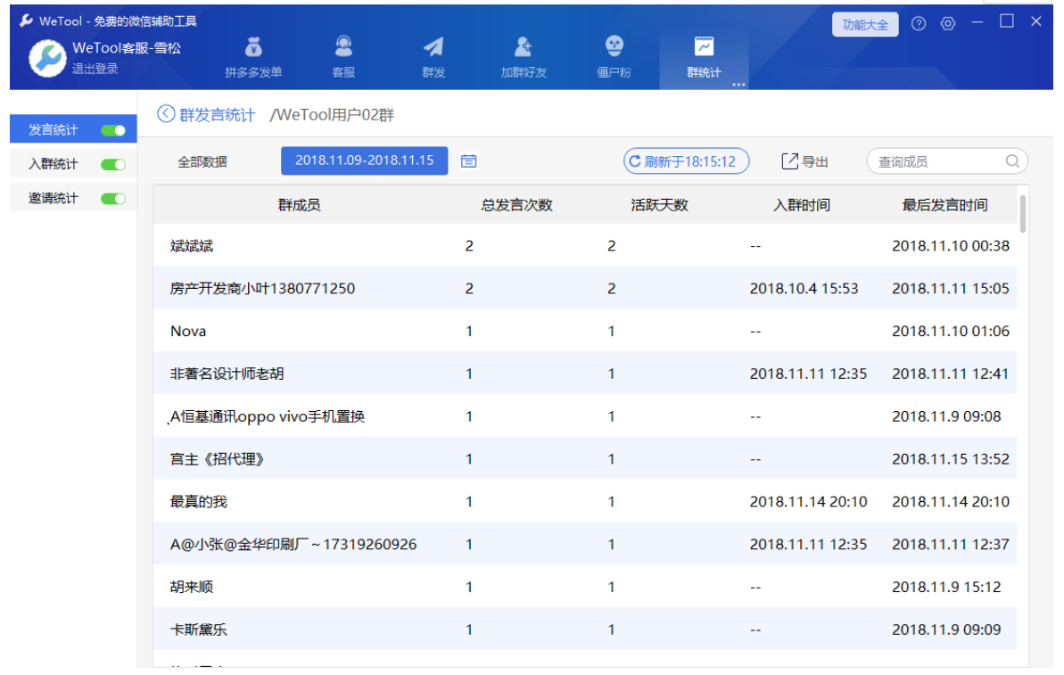The width and height of the screenshot is (1064, 675).
Task: Select member 房产开发商小叶1380771250
Action: coord(585,288)
